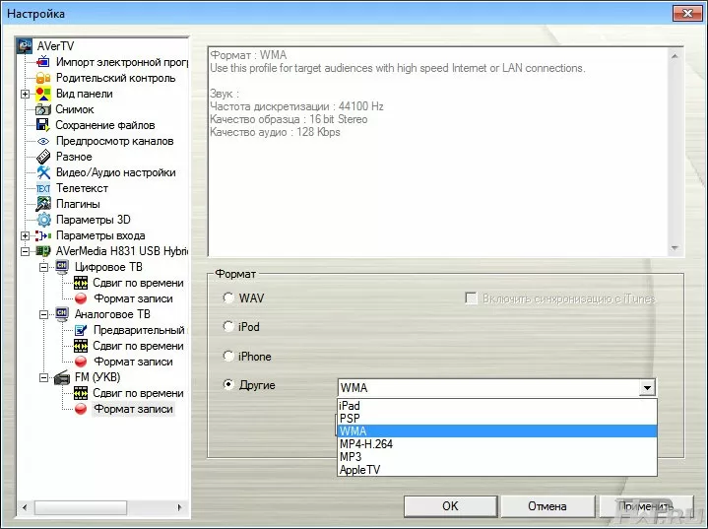
Task: Click the Video/Audio settings tools icon
Action: pyautogui.click(x=43, y=172)
